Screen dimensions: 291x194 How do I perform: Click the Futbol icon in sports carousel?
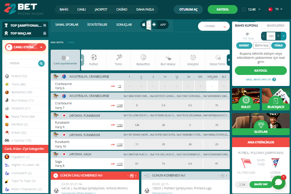tap(93, 58)
